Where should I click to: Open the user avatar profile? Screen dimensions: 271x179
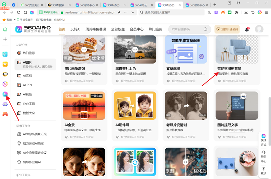259,29
